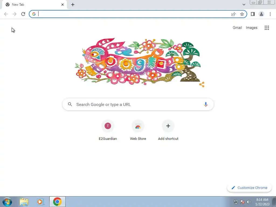Focus the Search Google or type a URL box
Screen dimensions: 276x207
click(138, 104)
